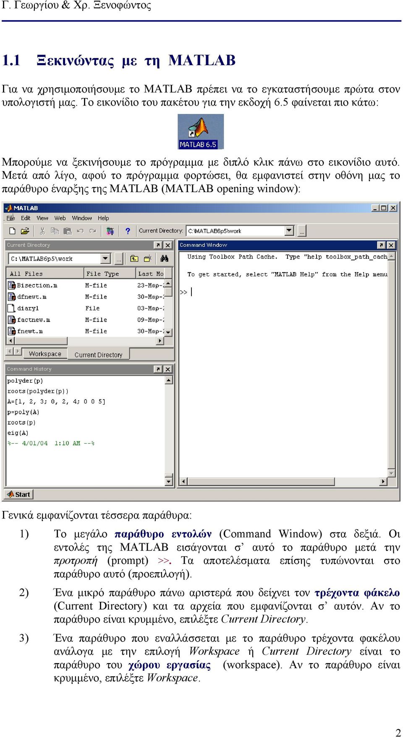Click the New Folder icon in Current Directory
403x738 pixels.
pyautogui.click(x=147, y=258)
